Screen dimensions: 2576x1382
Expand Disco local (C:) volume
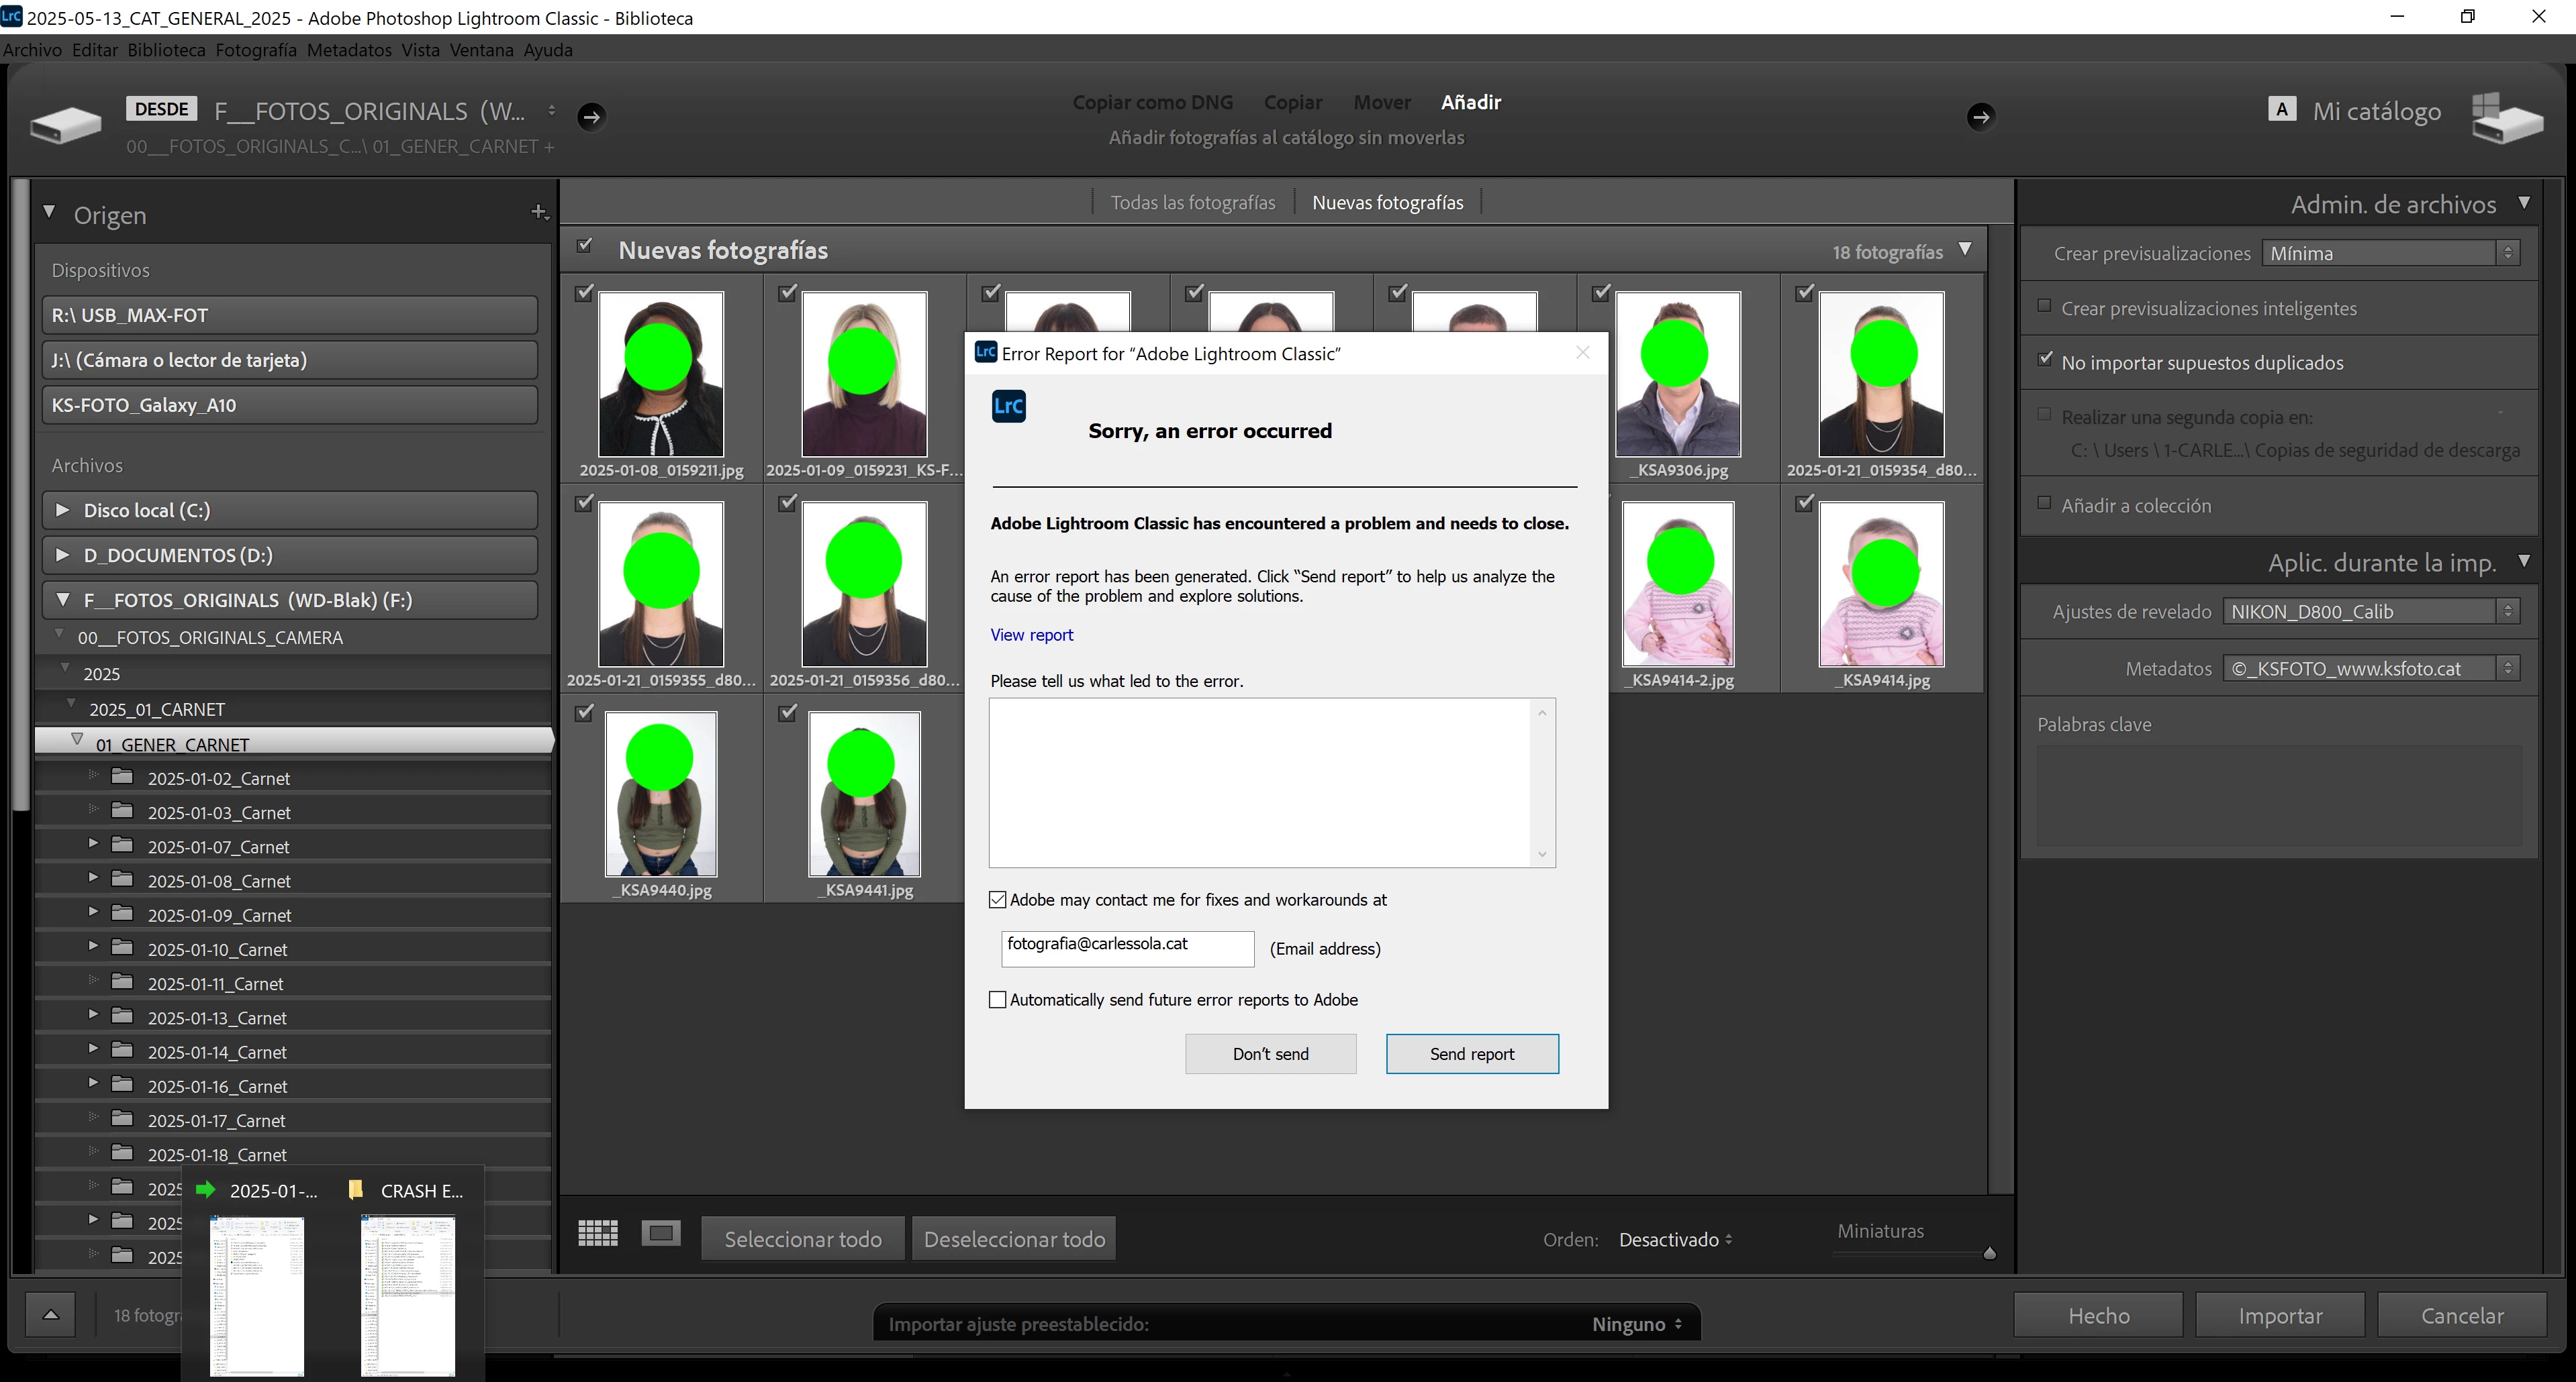click(63, 510)
